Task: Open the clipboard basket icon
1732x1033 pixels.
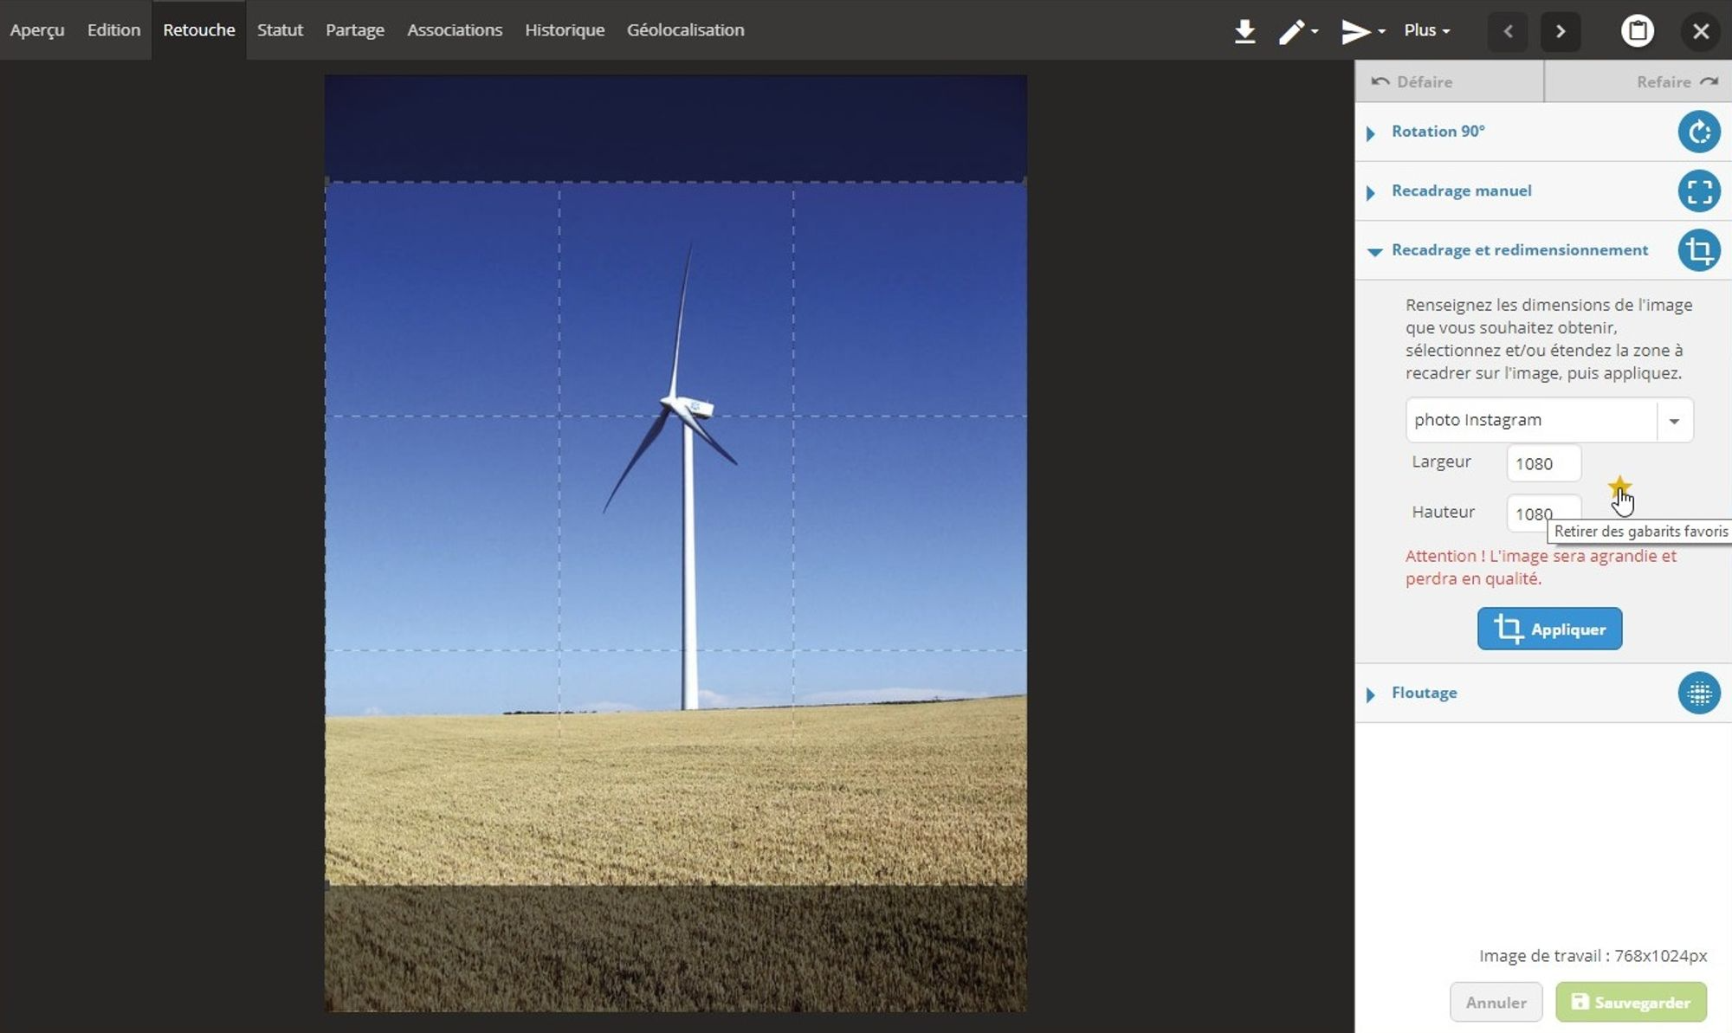Action: pyautogui.click(x=1637, y=31)
